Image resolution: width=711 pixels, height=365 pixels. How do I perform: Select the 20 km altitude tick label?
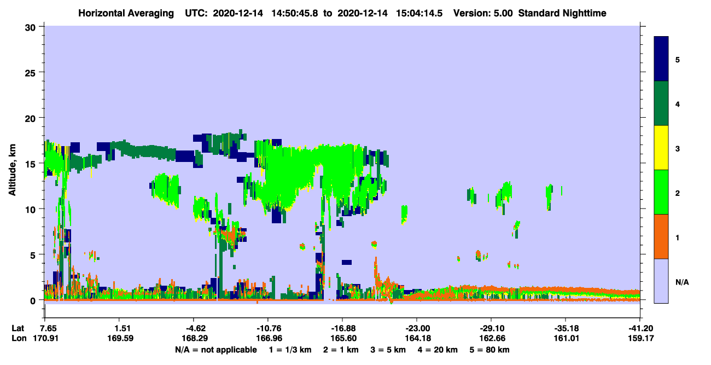pos(31,118)
